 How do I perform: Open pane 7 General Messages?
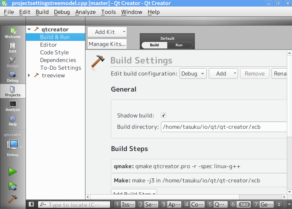(x=263, y=205)
